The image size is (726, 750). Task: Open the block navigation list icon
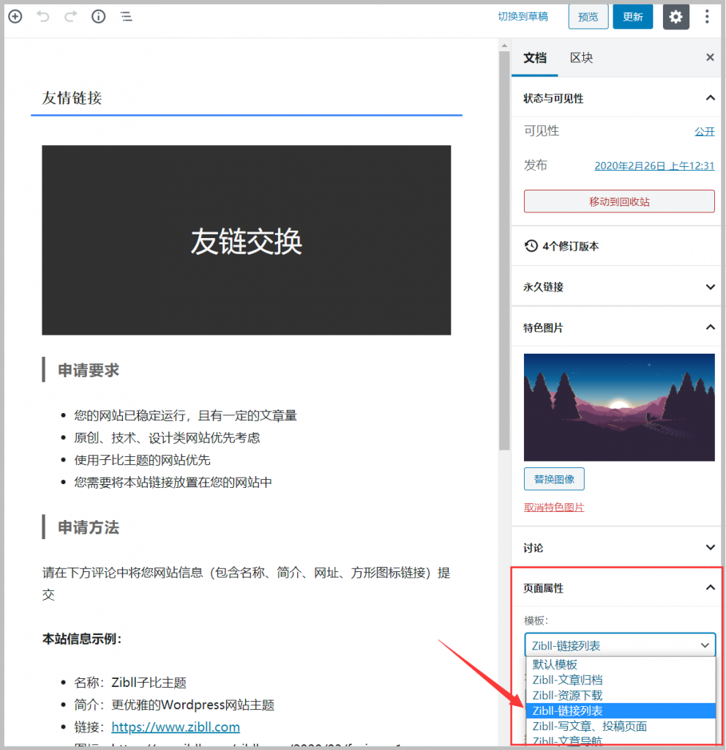[x=126, y=16]
